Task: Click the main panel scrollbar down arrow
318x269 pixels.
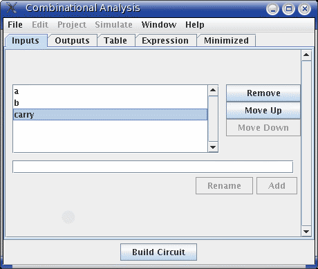Action: [x=306, y=232]
